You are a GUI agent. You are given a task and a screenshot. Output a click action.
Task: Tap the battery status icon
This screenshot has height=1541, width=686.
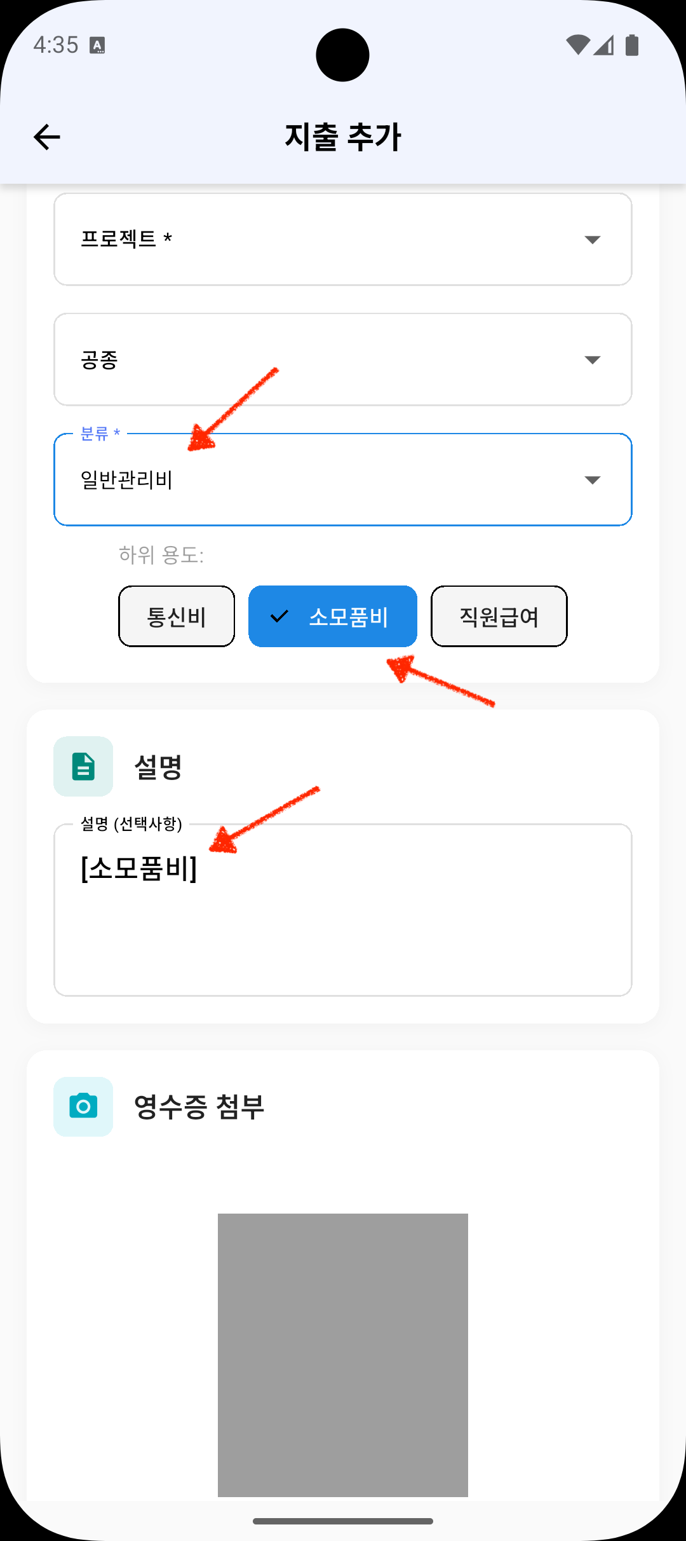632,45
